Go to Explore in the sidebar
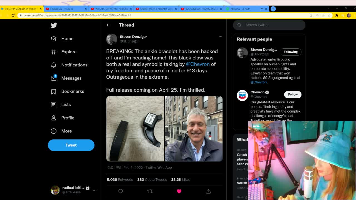Image resolution: width=356 pixels, height=200 pixels. tap(64, 52)
